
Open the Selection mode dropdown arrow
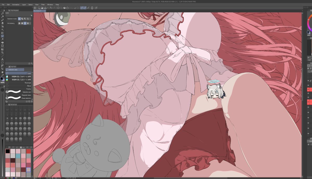(x=30, y=19)
